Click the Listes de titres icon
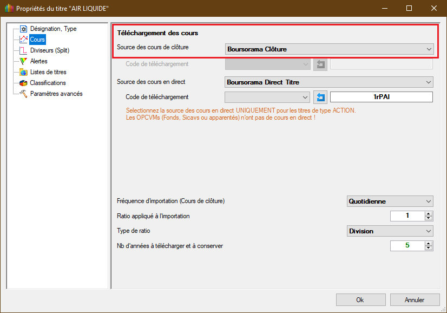Image resolution: width=447 pixels, height=313 pixels. coord(23,72)
